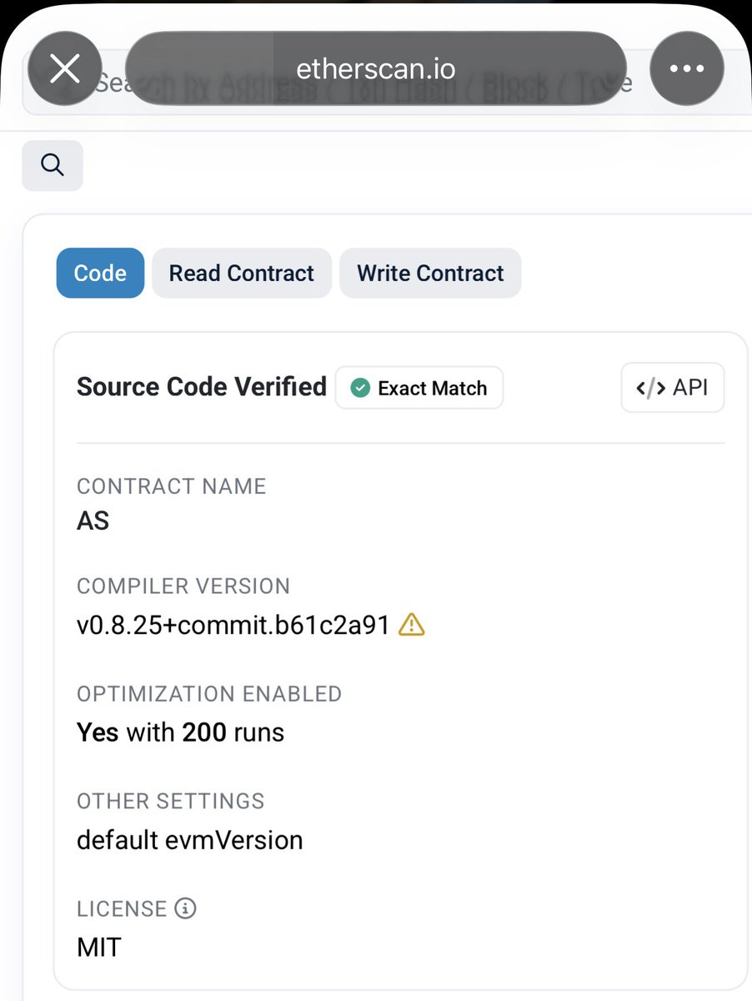Screen dimensions: 752x1001
Task: Click the contract name AS
Action: [93, 521]
